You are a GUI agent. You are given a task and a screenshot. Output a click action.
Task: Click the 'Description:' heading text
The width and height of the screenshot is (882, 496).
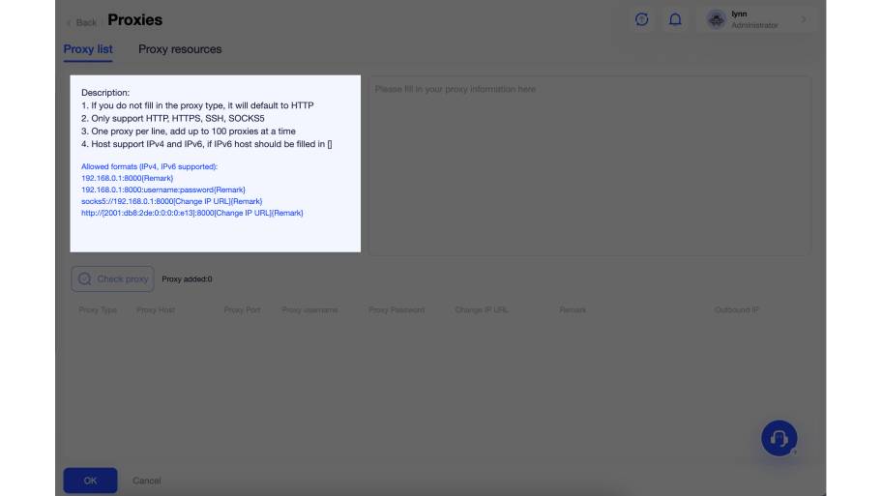[105, 93]
